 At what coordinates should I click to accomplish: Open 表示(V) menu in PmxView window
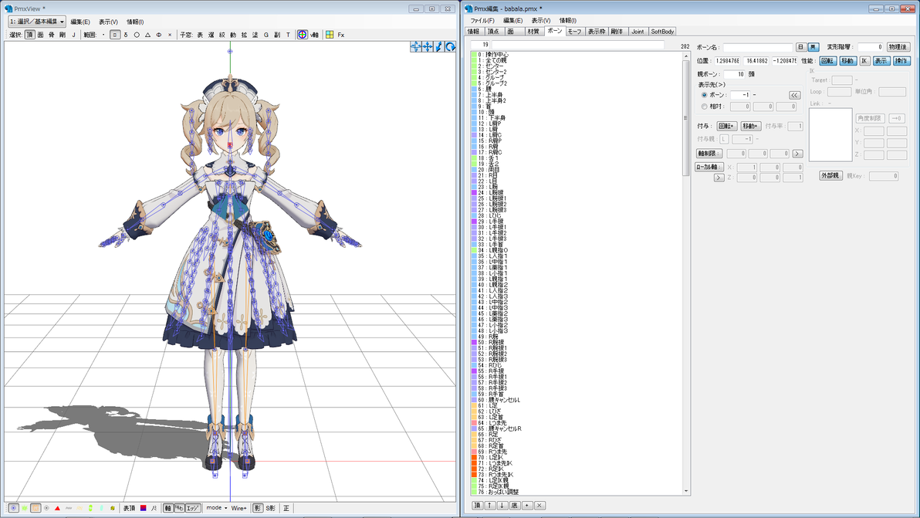(x=108, y=22)
